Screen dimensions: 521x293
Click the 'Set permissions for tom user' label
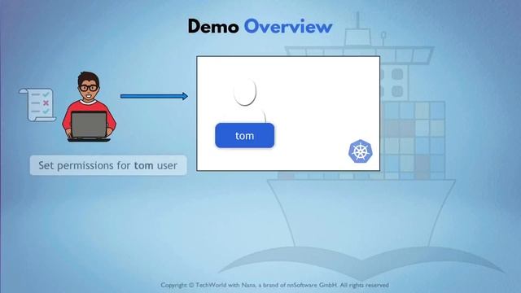[108, 165]
